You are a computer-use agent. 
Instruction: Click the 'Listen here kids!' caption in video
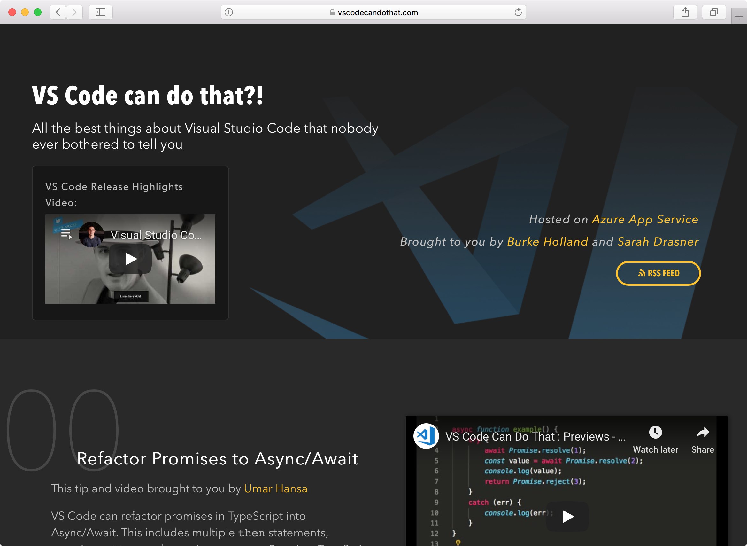131,296
